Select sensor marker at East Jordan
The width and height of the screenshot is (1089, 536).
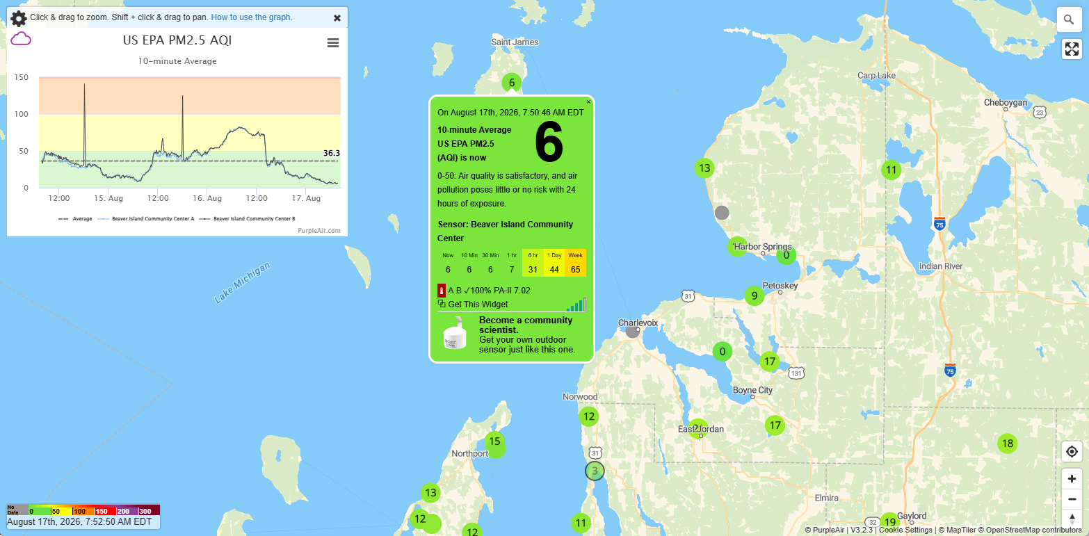697,428
